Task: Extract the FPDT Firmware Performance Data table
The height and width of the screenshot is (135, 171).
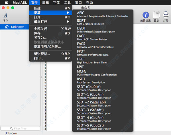Action: (x=103, y=53)
